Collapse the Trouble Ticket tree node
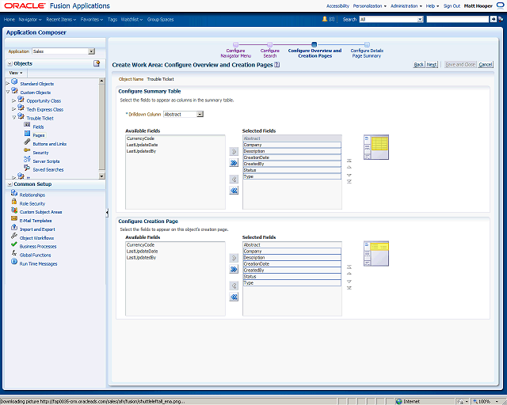507x405 pixels. point(13,118)
